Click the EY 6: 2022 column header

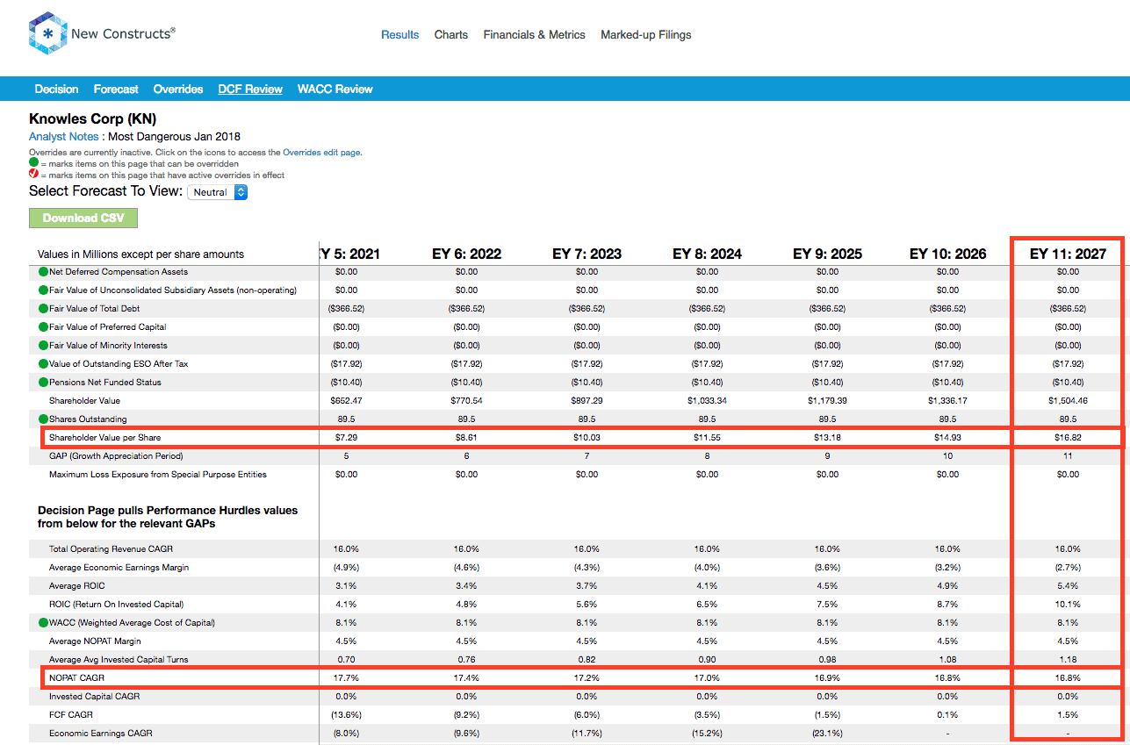[466, 254]
